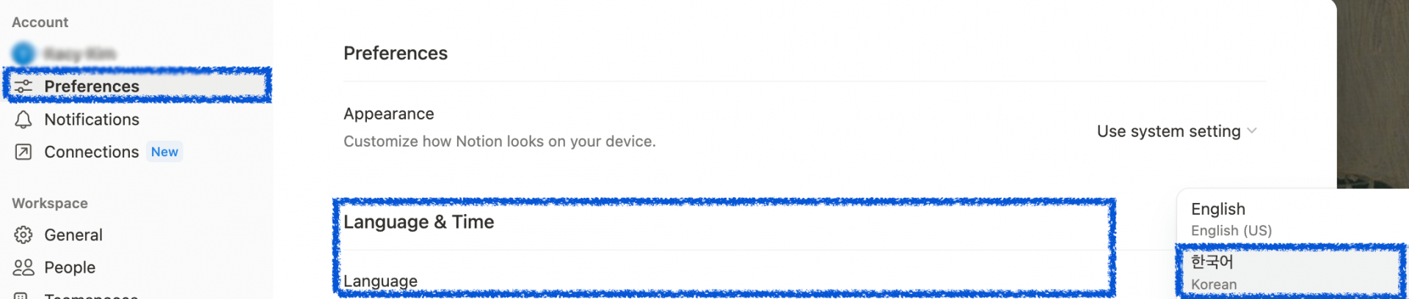Click the Appearance setting title
The height and width of the screenshot is (299, 1409).
[388, 114]
